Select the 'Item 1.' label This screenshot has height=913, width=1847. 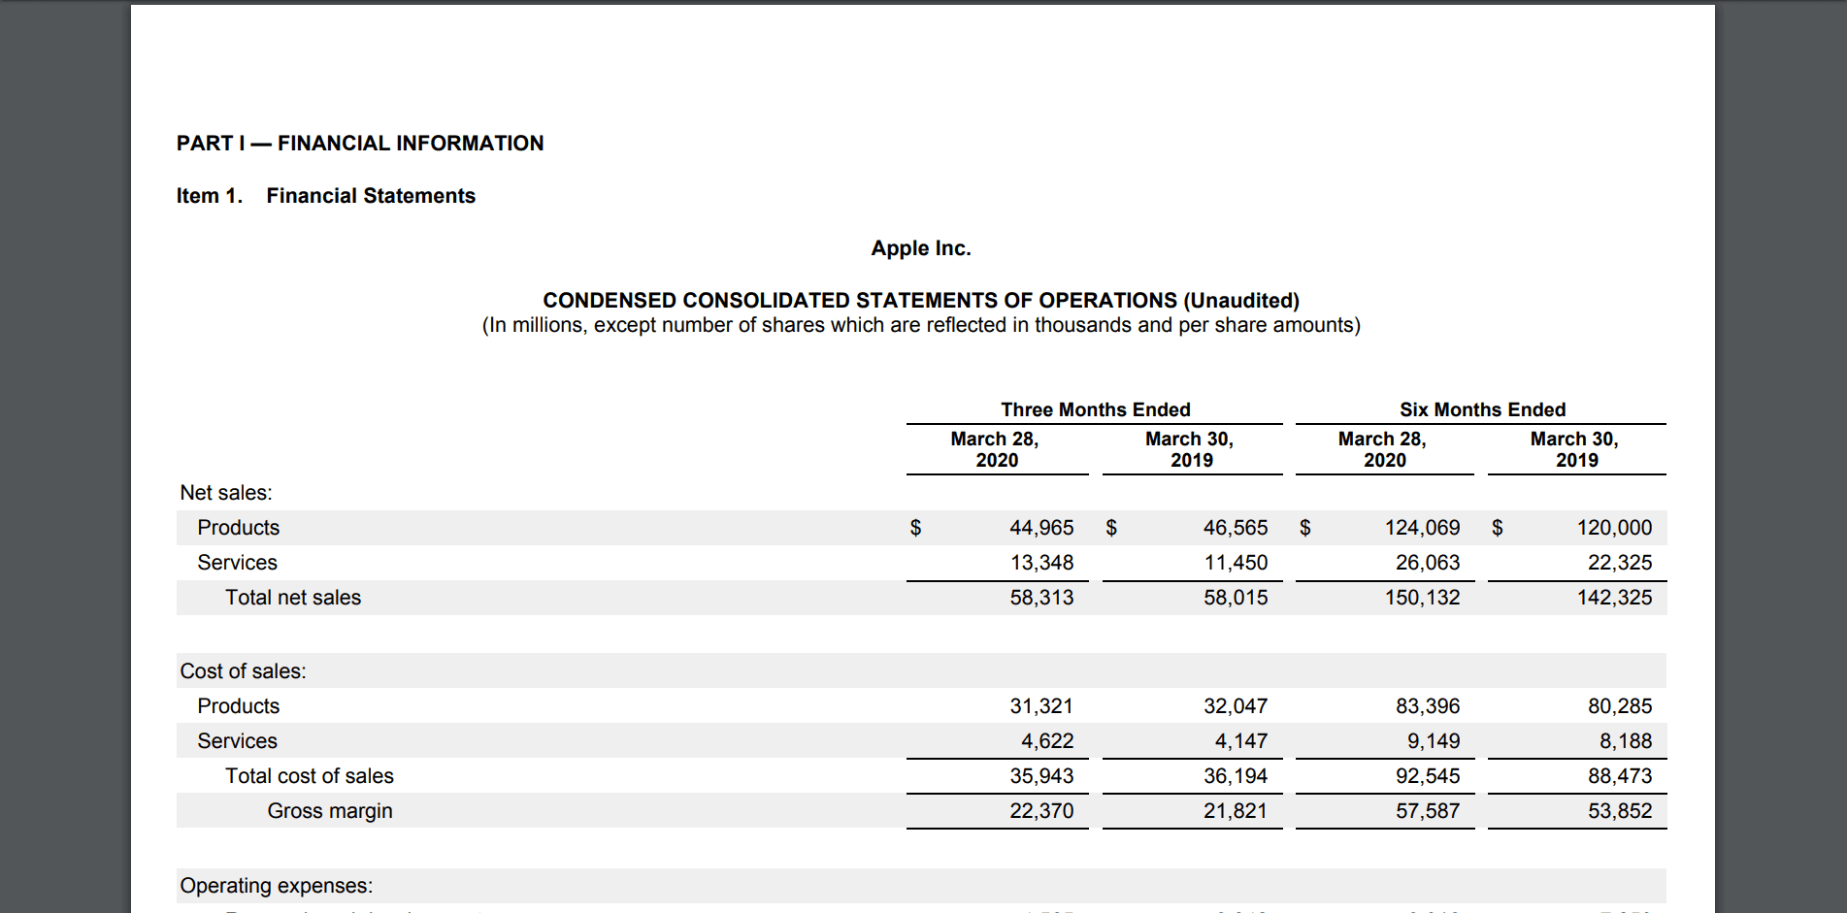(210, 196)
